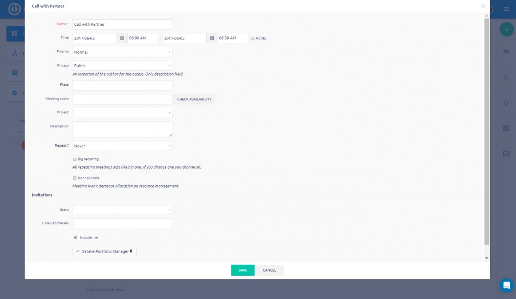Image resolution: width=516 pixels, height=299 pixels.
Task: Expand the Repeat dropdown showing Never
Action: click(122, 146)
